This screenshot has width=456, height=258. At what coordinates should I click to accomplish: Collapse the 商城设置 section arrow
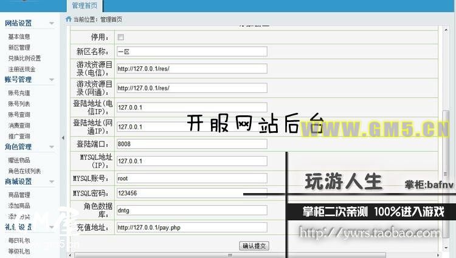tap(52, 182)
